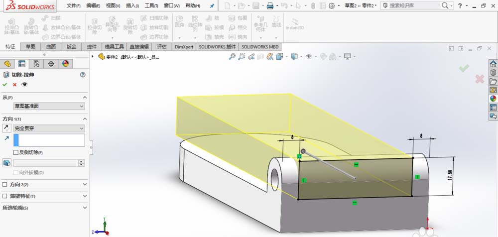Tick the 方向 2 checkbox
Viewport: 498px width, 237px height.
click(x=4, y=184)
